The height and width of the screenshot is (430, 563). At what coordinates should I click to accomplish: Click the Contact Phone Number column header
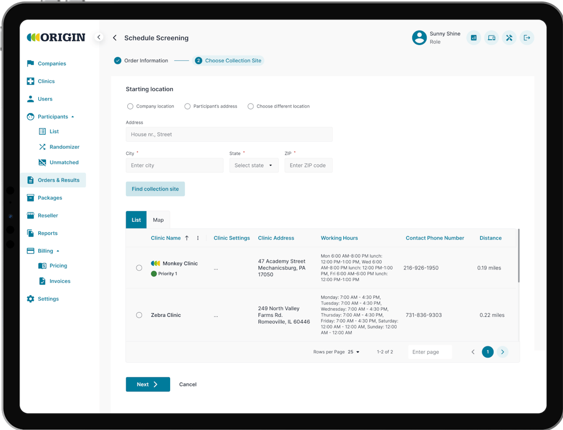pyautogui.click(x=435, y=238)
